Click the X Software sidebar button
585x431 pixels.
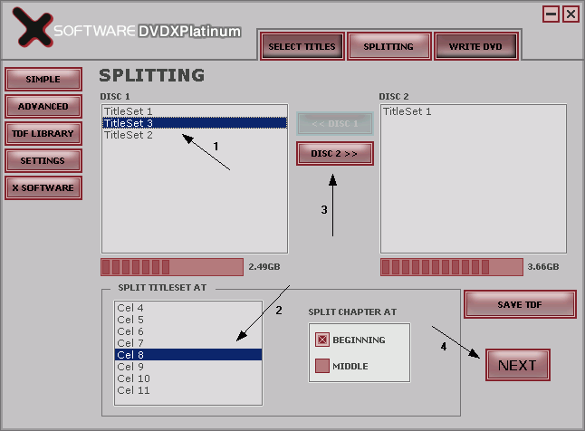click(43, 187)
